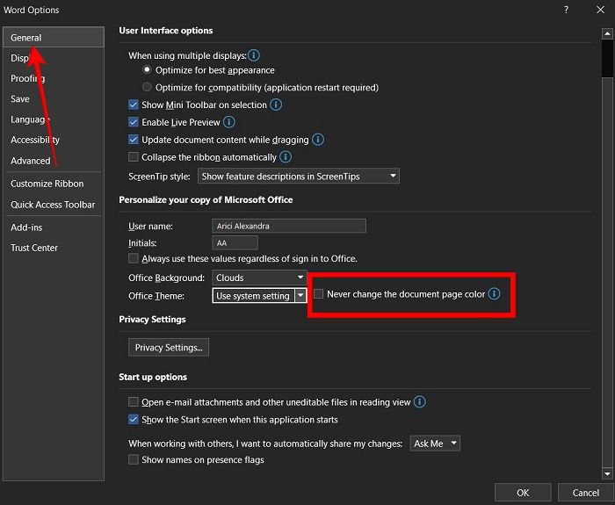The height and width of the screenshot is (505, 615).
Task: Click info icon next to Enable Live Preview
Action: [x=229, y=122]
